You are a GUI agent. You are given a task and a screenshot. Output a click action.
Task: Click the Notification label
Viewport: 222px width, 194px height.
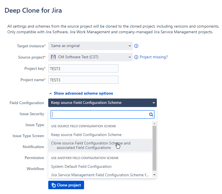[33, 147]
